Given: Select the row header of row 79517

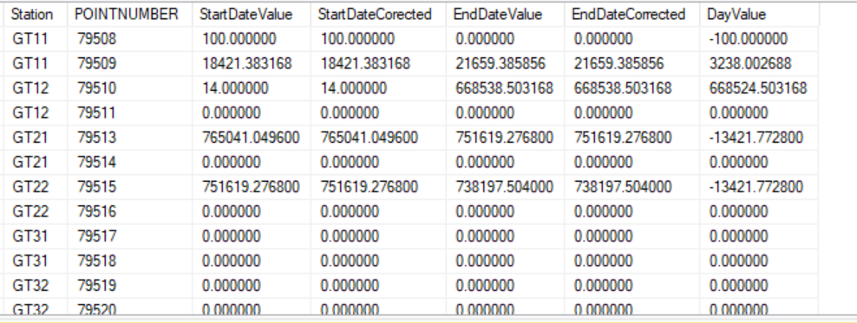Looking at the screenshot, I should [x=2, y=236].
